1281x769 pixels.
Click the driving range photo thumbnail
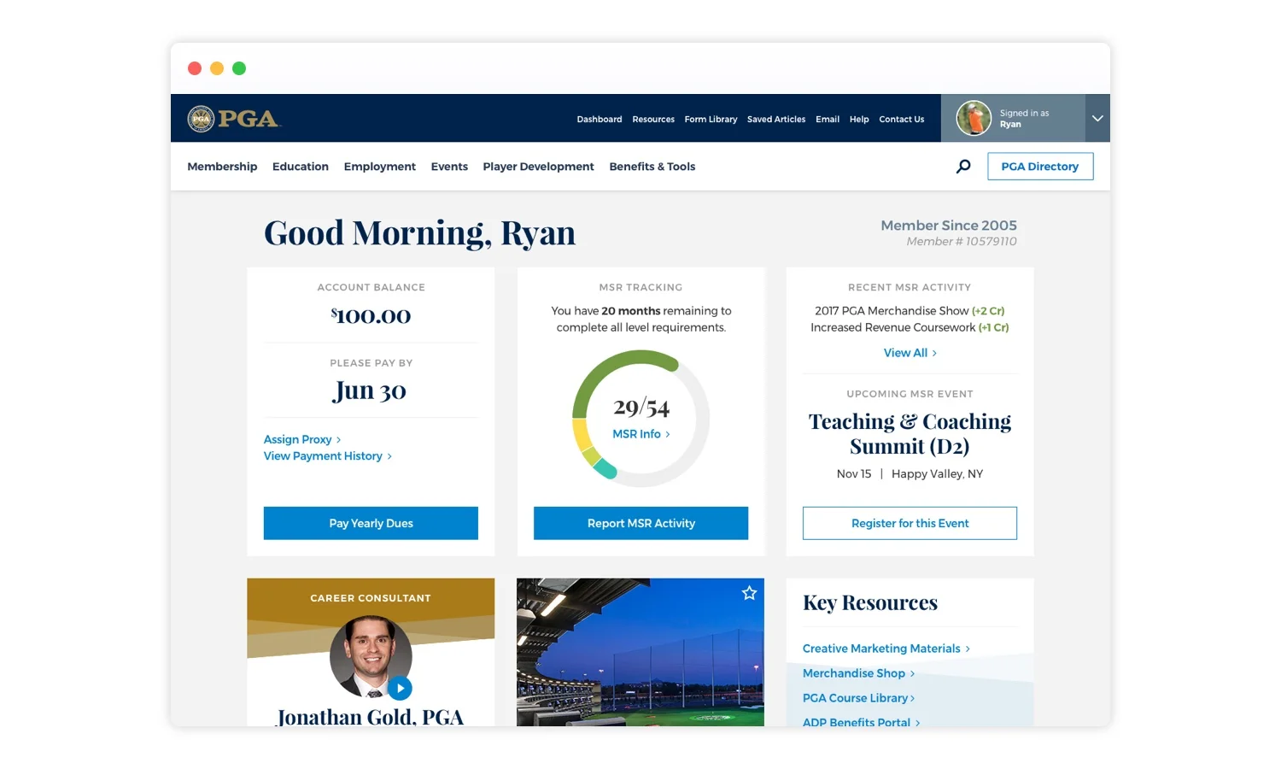click(640, 652)
